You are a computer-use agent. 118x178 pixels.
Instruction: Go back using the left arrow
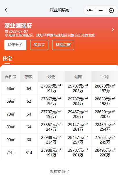(x=6, y=10)
